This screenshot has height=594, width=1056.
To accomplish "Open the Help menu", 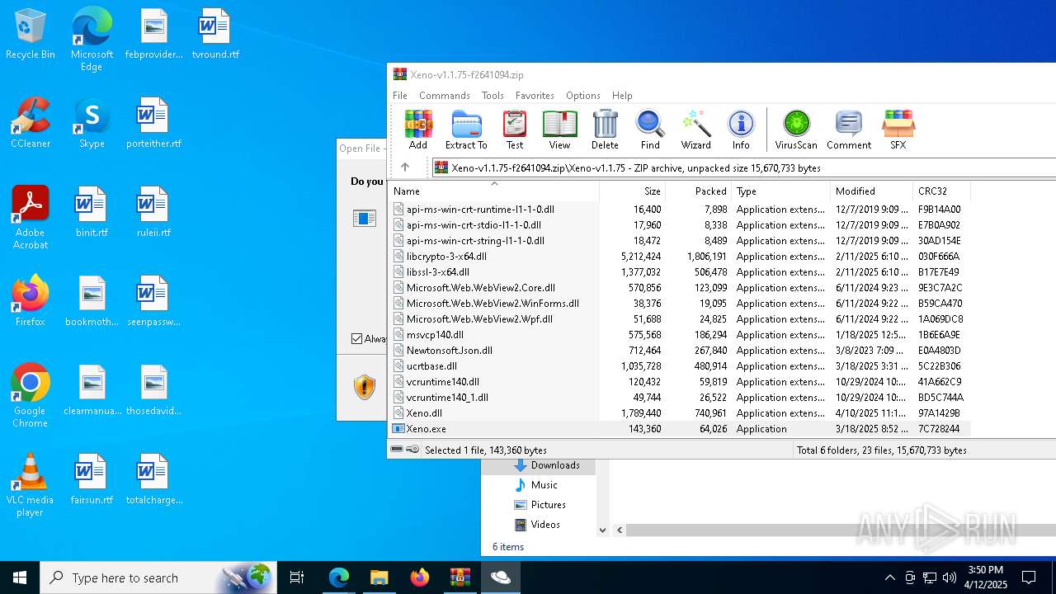I will [x=622, y=96].
